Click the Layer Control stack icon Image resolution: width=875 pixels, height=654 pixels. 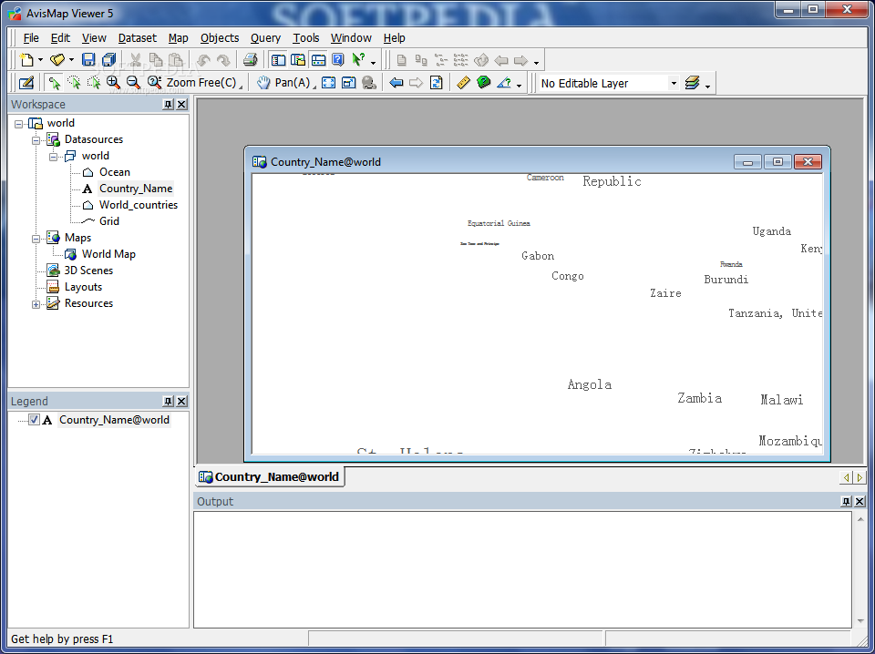coord(692,83)
